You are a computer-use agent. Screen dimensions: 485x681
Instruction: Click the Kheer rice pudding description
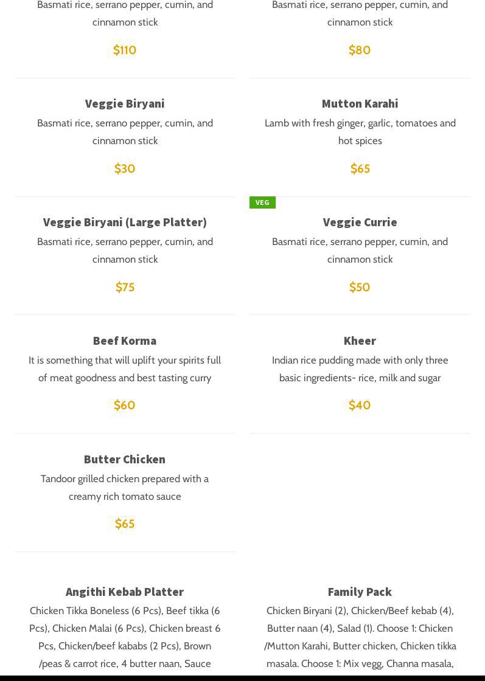click(360, 368)
